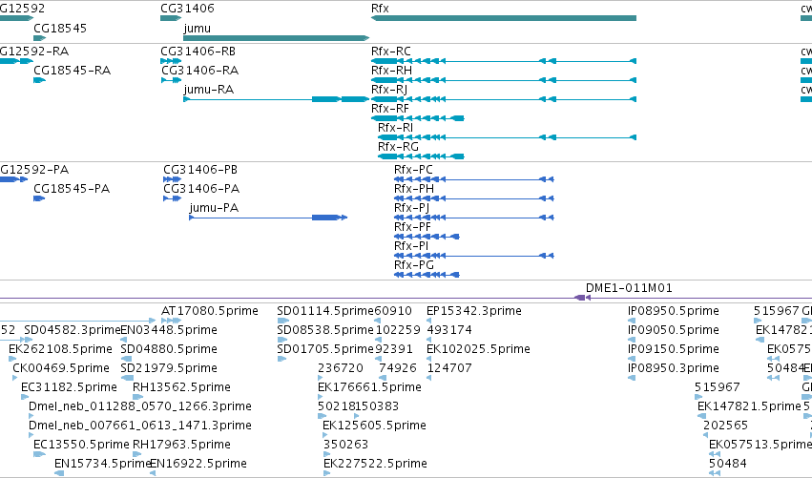Viewport: 812px width, 478px height.
Task: Select the EC13550.5prime EST label
Action: coord(81,446)
